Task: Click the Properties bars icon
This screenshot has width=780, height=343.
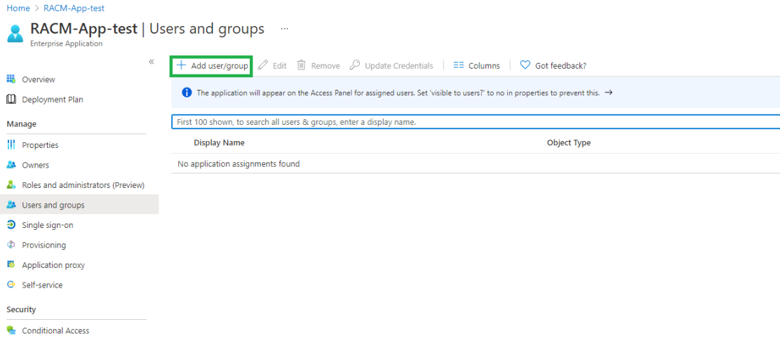Action: 11,144
